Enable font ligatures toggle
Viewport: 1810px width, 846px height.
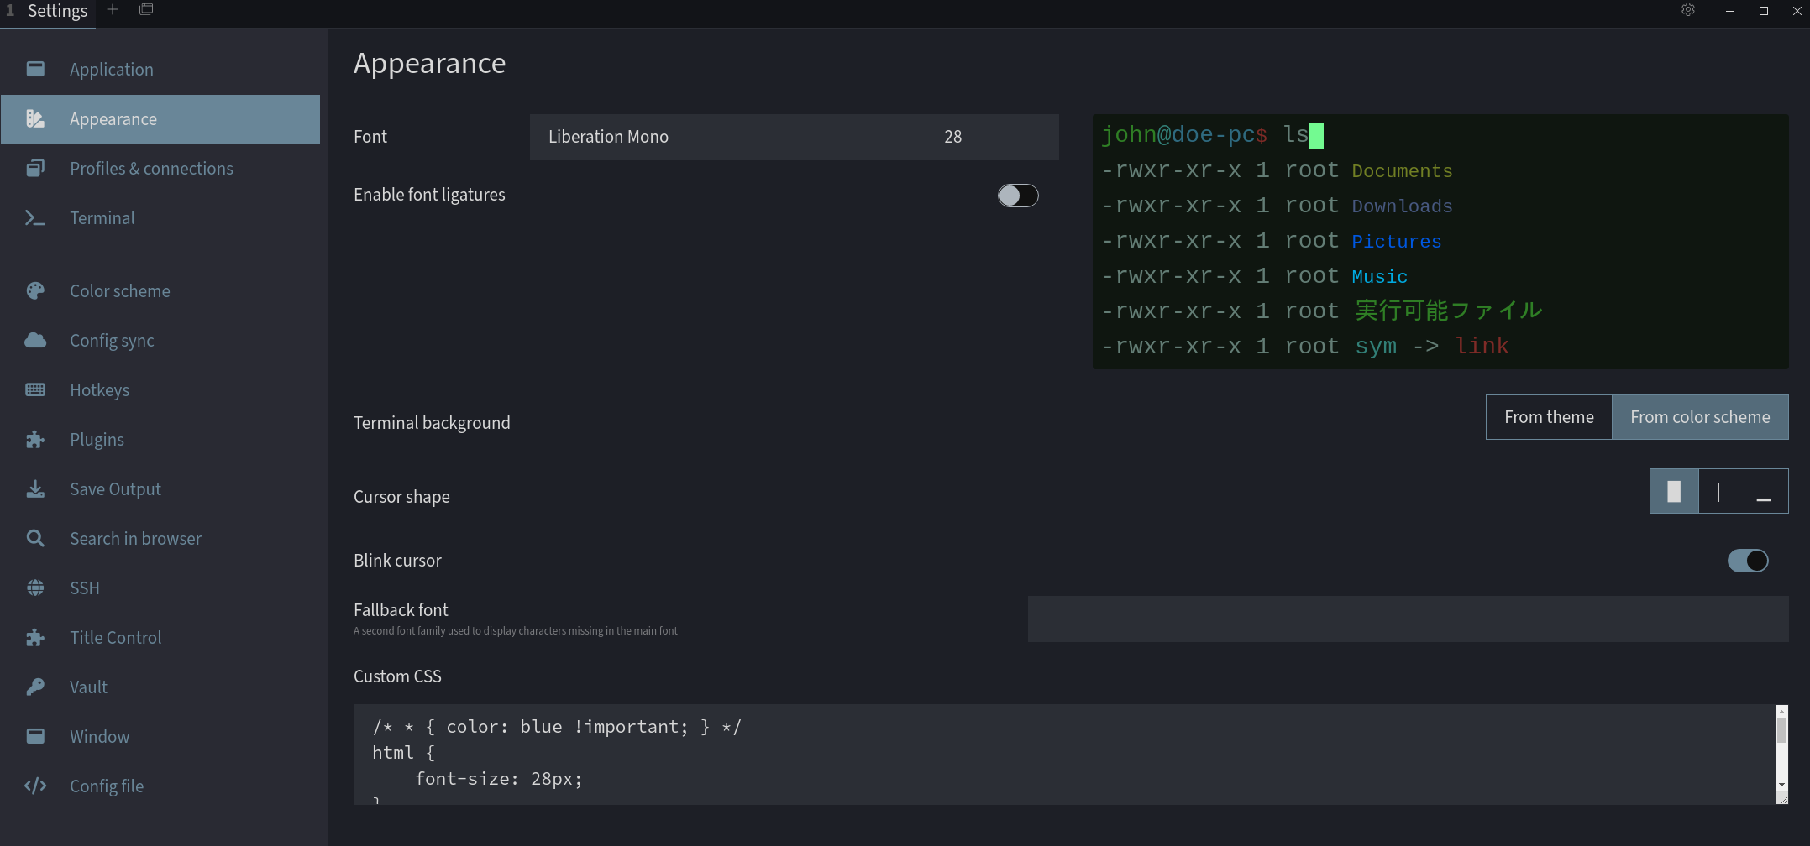[1018, 196]
